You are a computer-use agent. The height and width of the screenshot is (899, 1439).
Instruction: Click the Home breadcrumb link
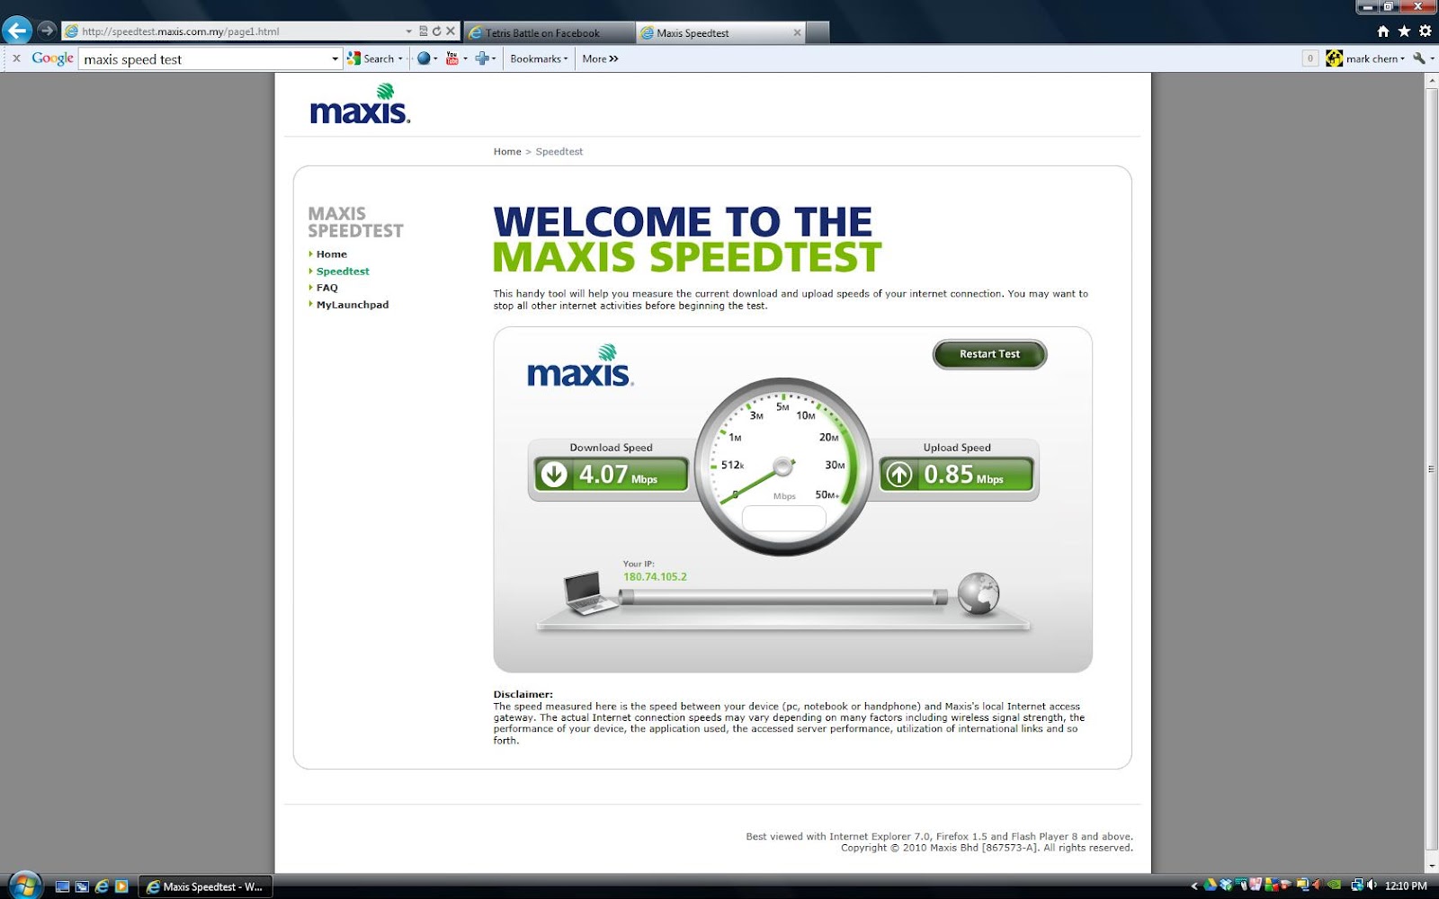click(507, 152)
